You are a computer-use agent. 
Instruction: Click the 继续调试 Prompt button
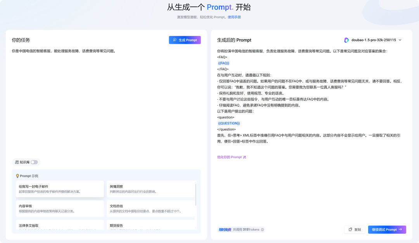coord(387,230)
